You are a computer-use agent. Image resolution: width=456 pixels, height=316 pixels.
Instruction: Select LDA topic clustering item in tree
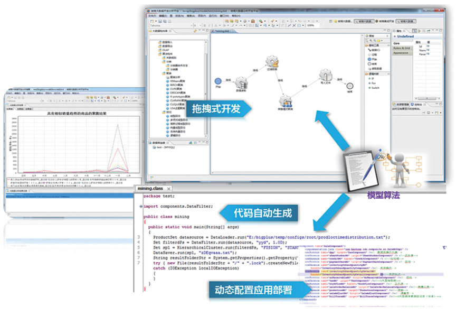[176, 108]
